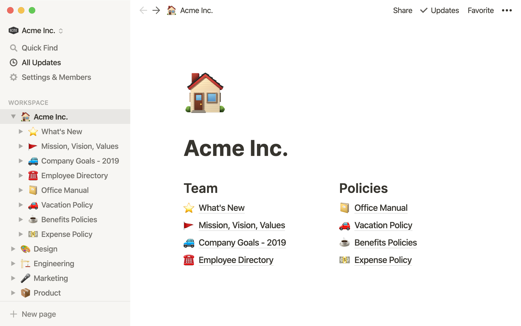Toggle Marketing section in sidebar
The image size is (521, 326).
pyautogui.click(x=13, y=278)
